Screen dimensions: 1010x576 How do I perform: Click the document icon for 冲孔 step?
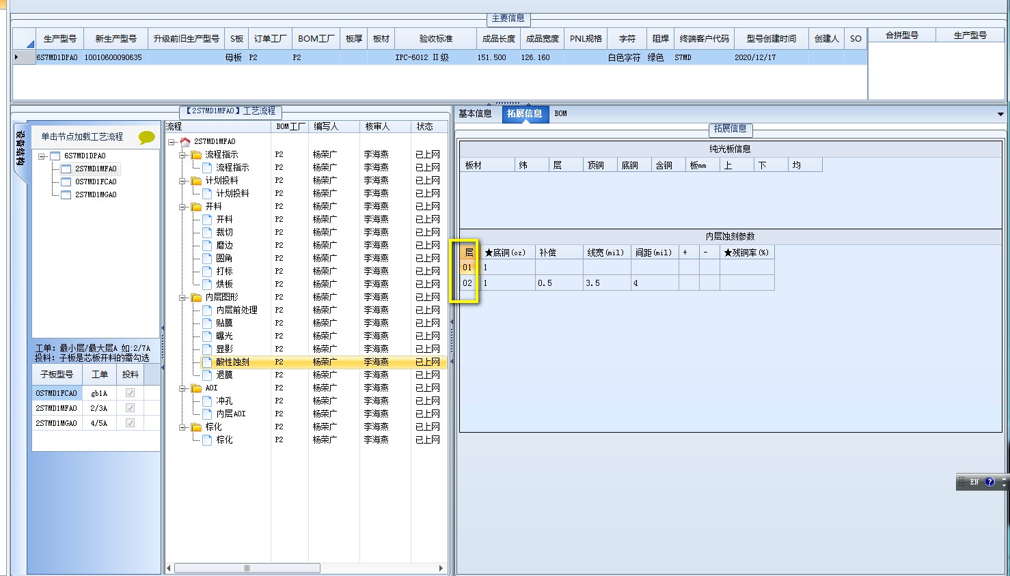tap(207, 401)
